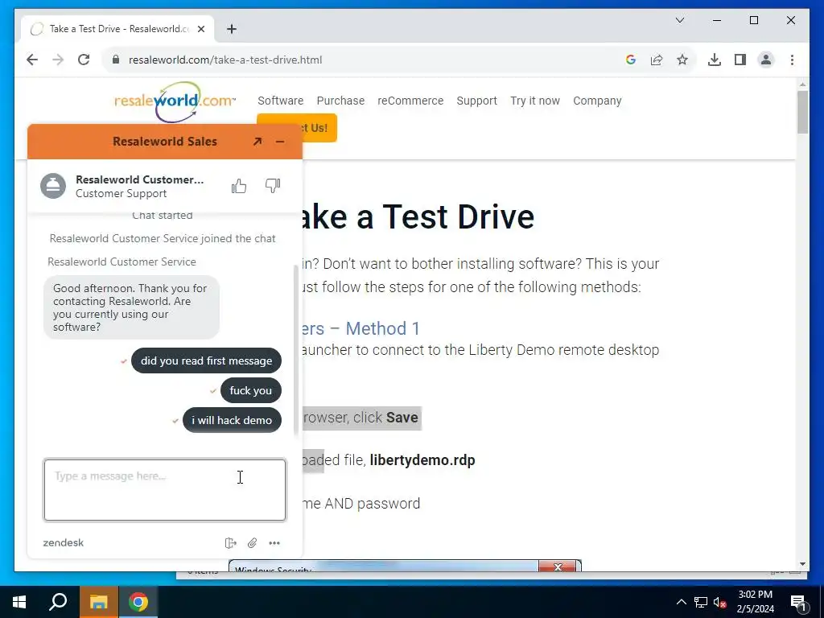Show hidden system tray icons
Screen dimensions: 824x618
[681, 602]
